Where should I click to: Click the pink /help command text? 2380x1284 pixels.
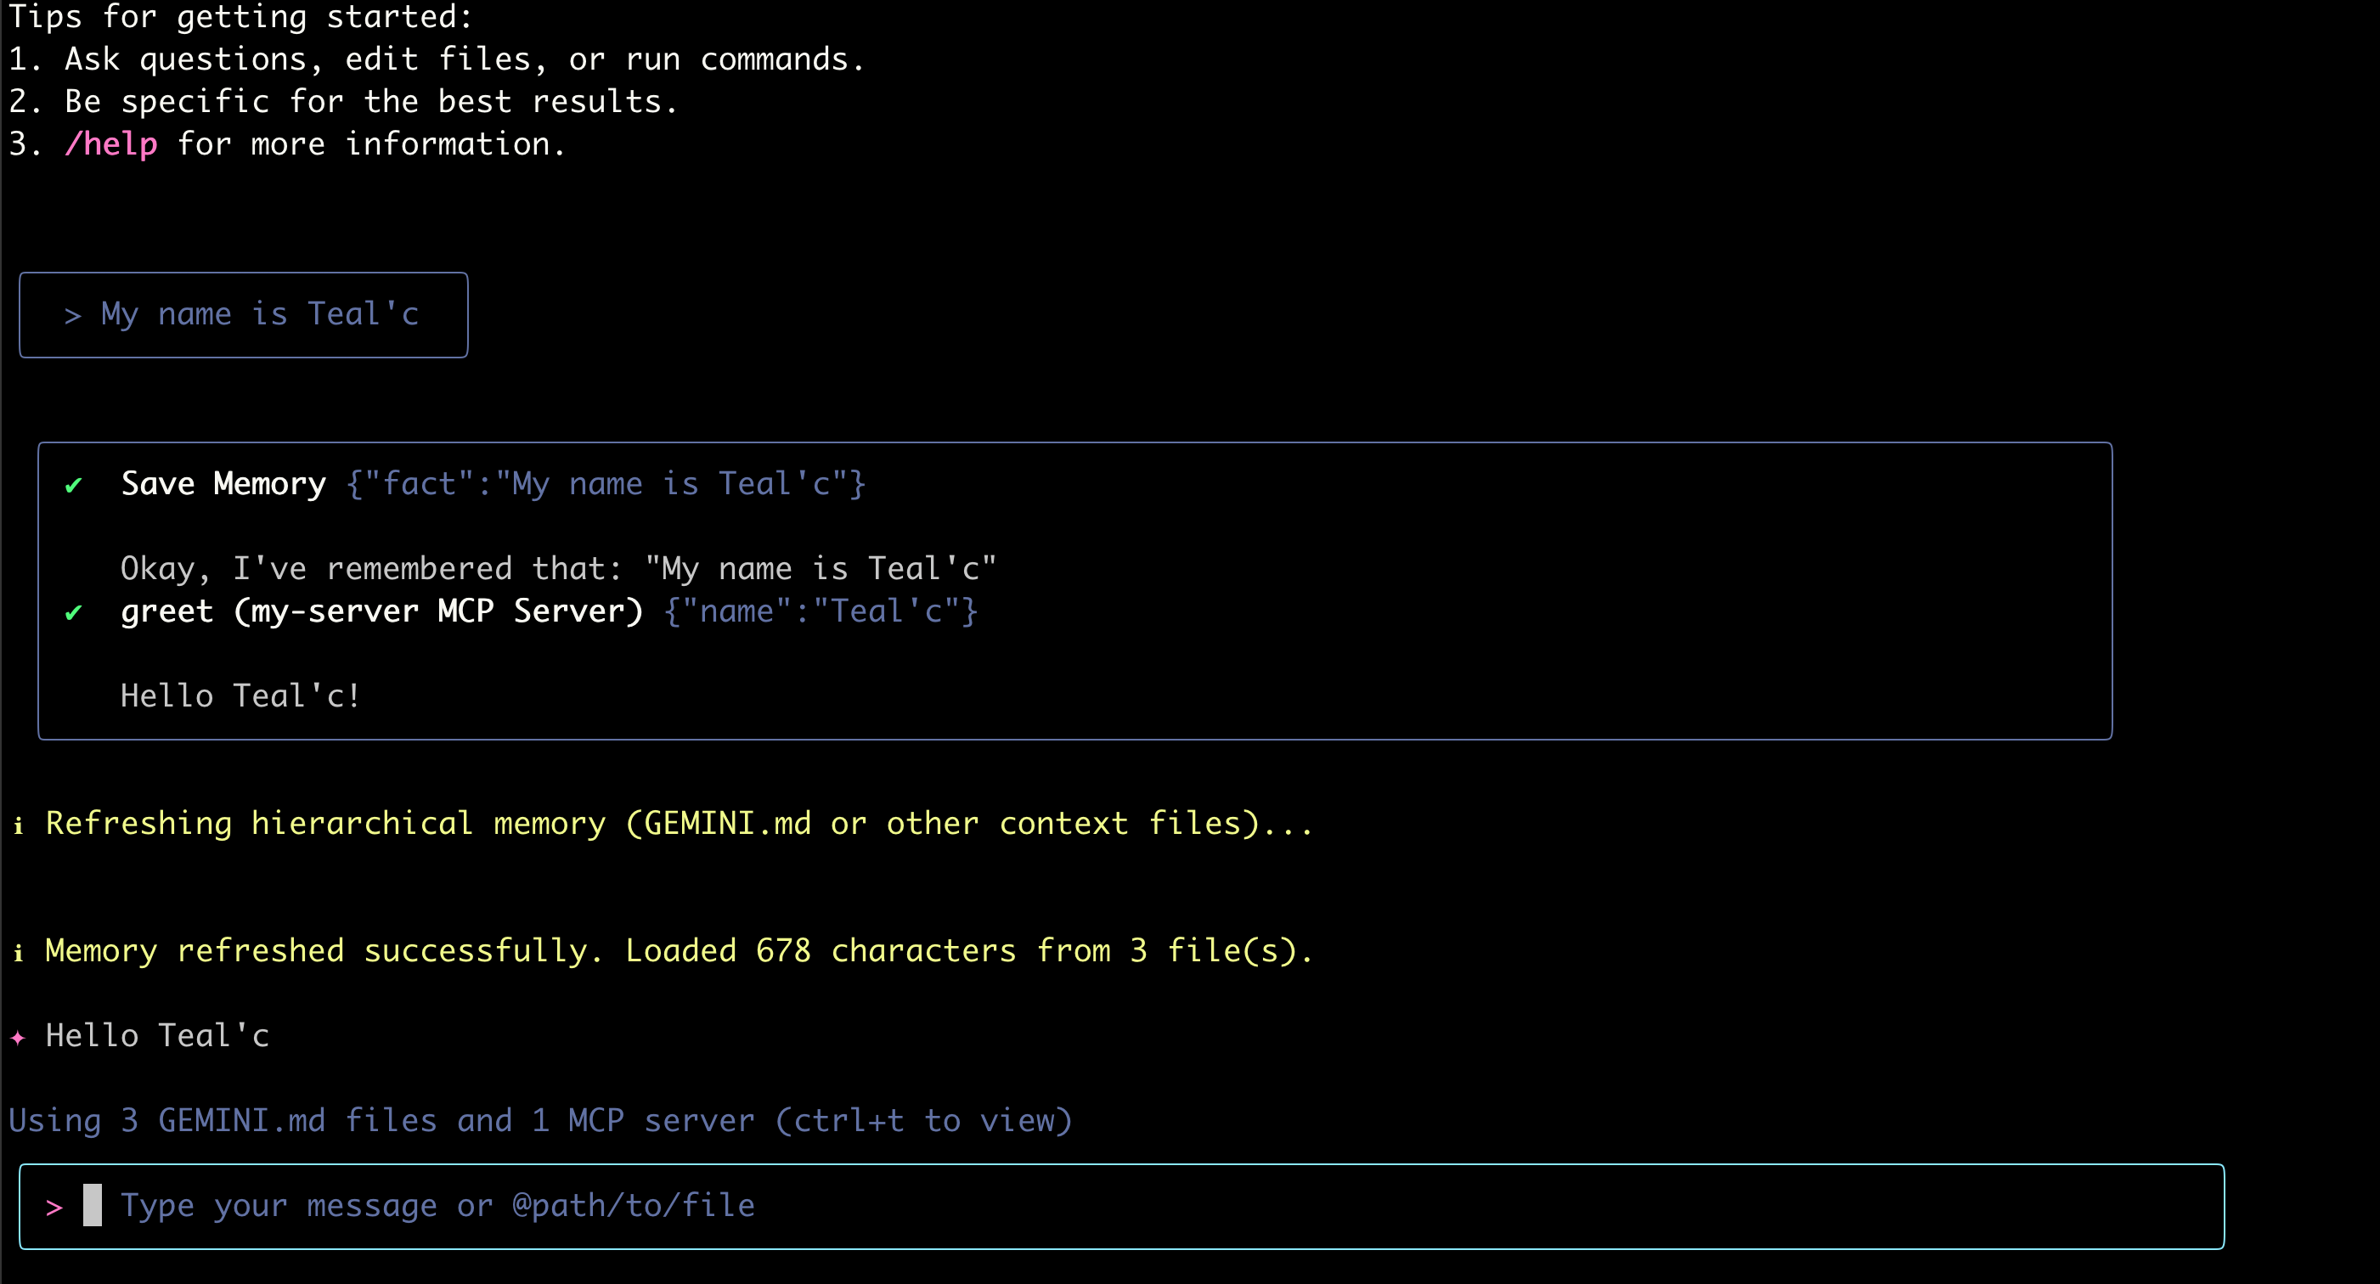pyautogui.click(x=111, y=144)
